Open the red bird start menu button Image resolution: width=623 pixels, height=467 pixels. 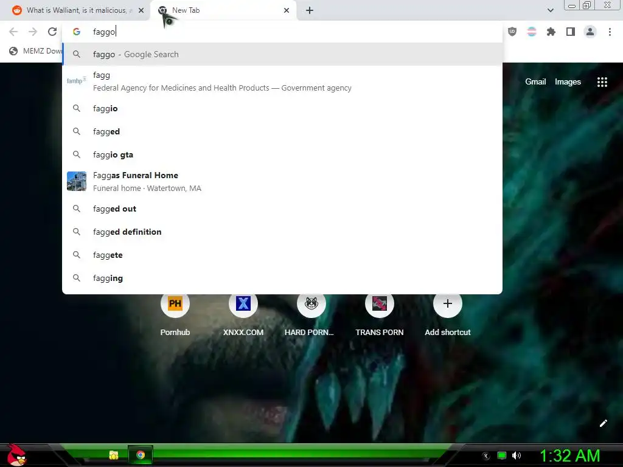click(16, 455)
